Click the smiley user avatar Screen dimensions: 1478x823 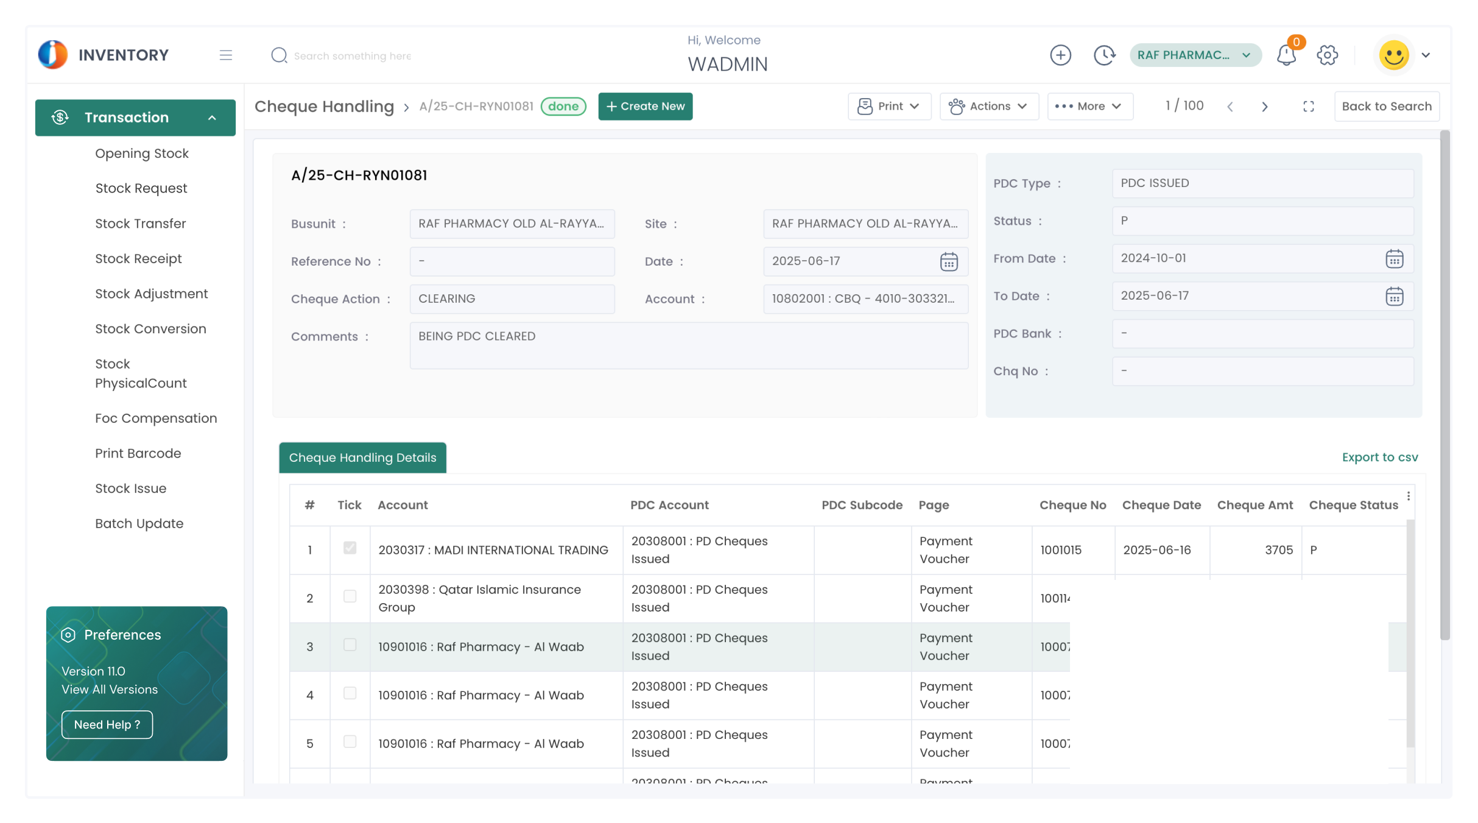click(x=1394, y=55)
